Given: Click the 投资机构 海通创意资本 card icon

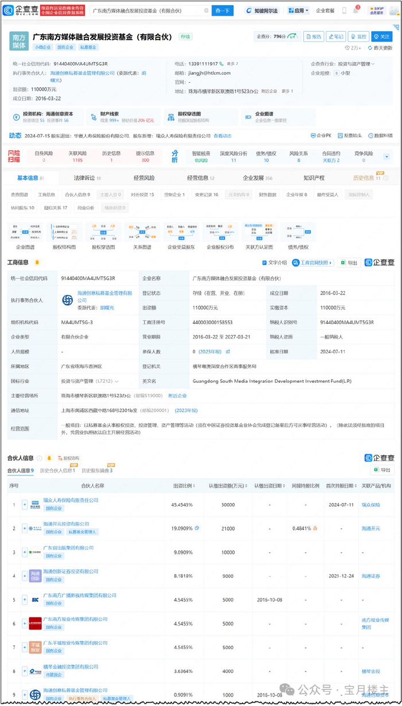Looking at the screenshot, I should (x=16, y=117).
